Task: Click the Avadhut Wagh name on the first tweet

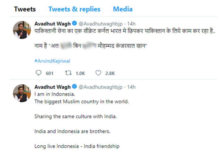Action: [x=52, y=24]
